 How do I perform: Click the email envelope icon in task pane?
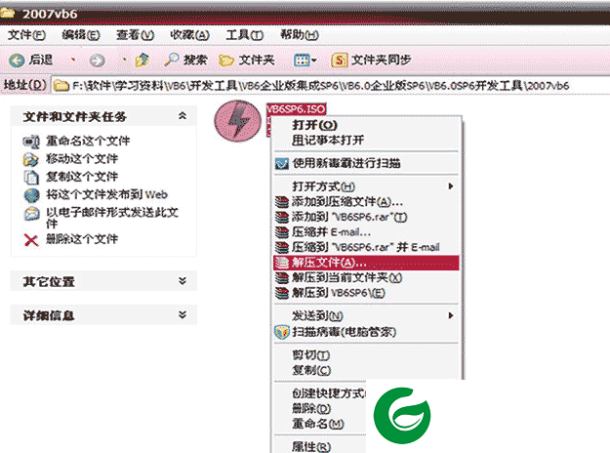pyautogui.click(x=31, y=213)
